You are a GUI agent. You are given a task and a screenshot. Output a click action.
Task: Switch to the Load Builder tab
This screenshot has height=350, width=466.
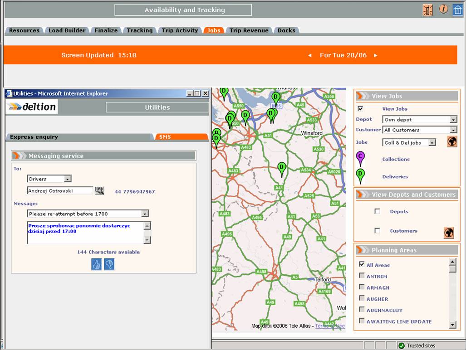click(67, 30)
